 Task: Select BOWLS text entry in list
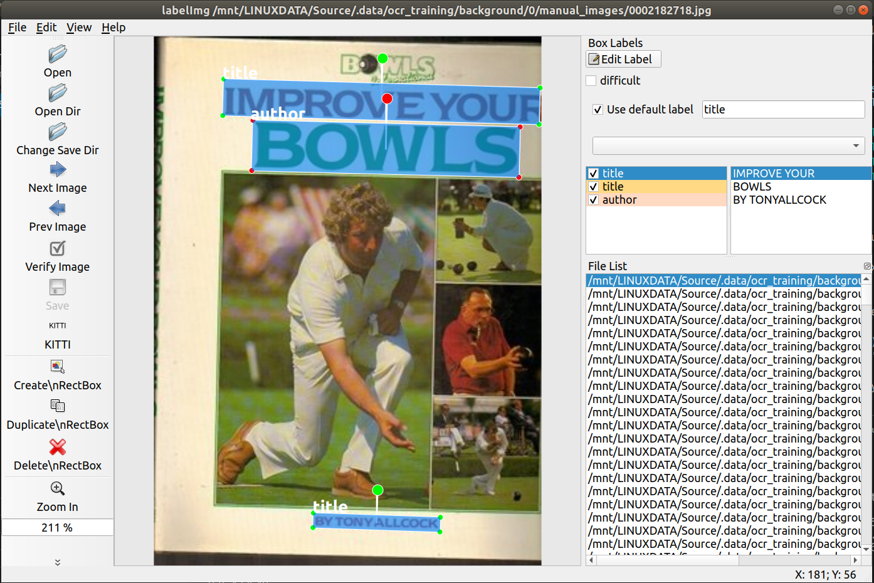pos(801,186)
